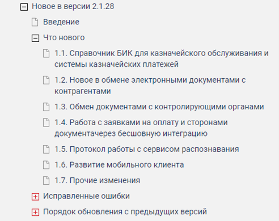The width and height of the screenshot is (279, 221).
Task: Select the page icon of item 1.3
Action: tap(46, 107)
